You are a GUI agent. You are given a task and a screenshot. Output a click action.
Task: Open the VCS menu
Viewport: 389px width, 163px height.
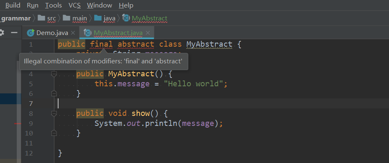pyautogui.click(x=74, y=5)
